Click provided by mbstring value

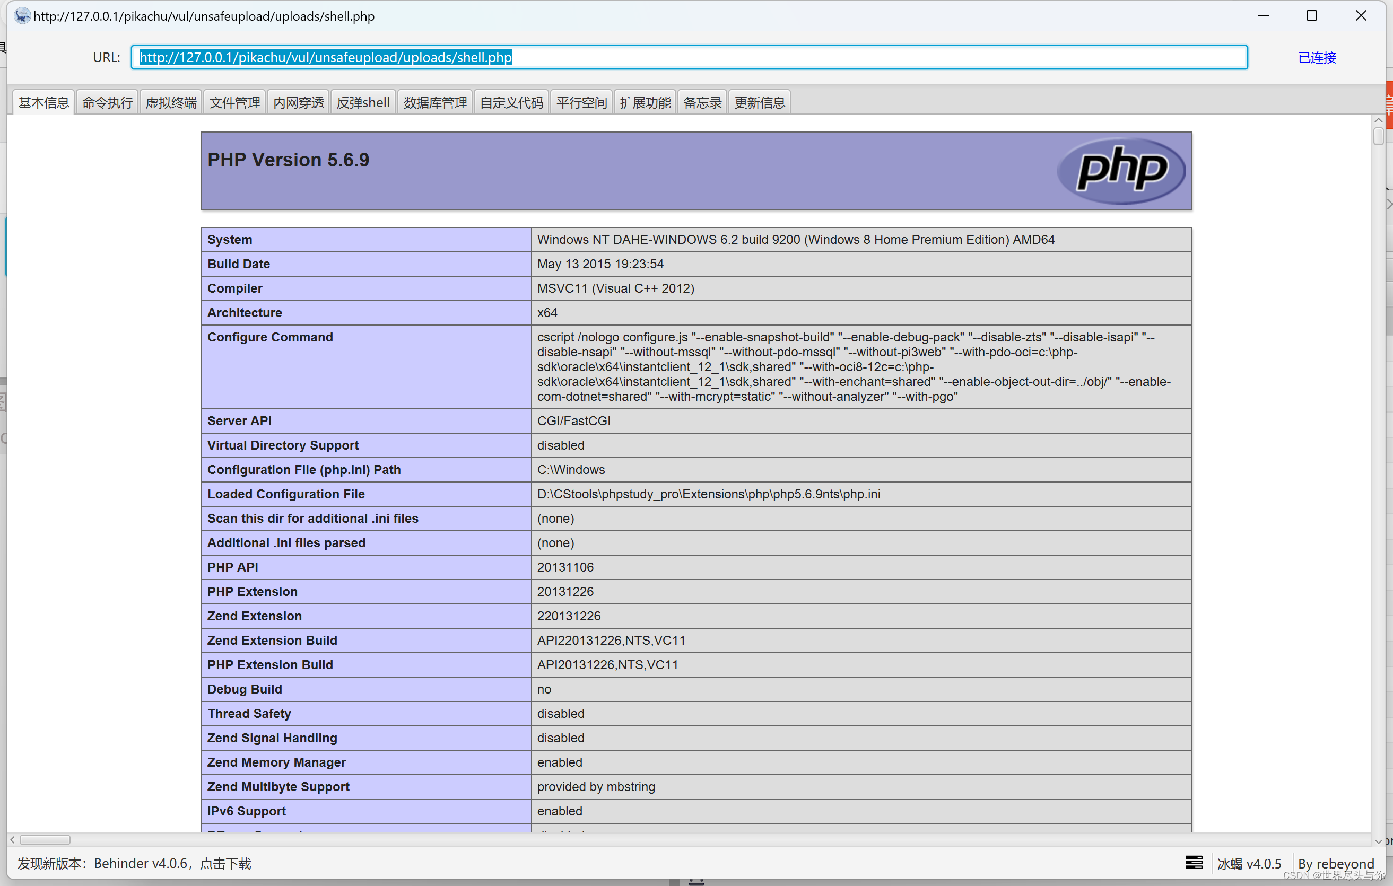[596, 786]
